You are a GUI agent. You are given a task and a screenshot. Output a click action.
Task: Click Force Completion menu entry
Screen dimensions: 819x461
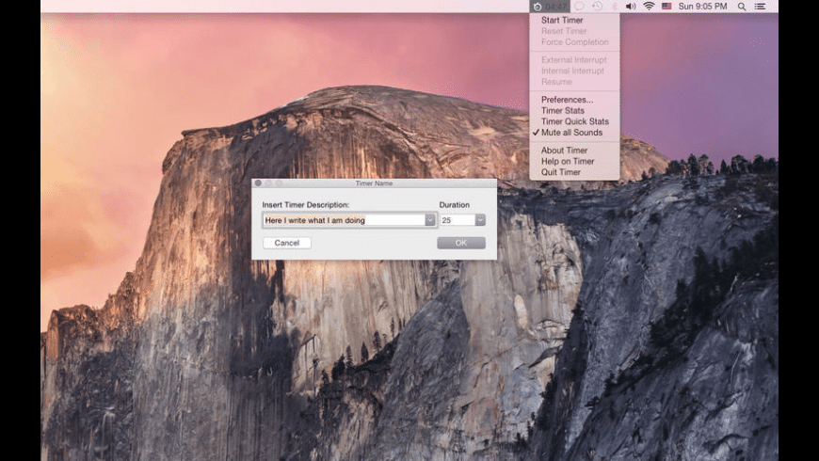point(574,41)
